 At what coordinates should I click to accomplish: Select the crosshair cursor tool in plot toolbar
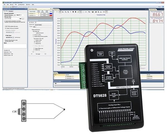pos(60,12)
